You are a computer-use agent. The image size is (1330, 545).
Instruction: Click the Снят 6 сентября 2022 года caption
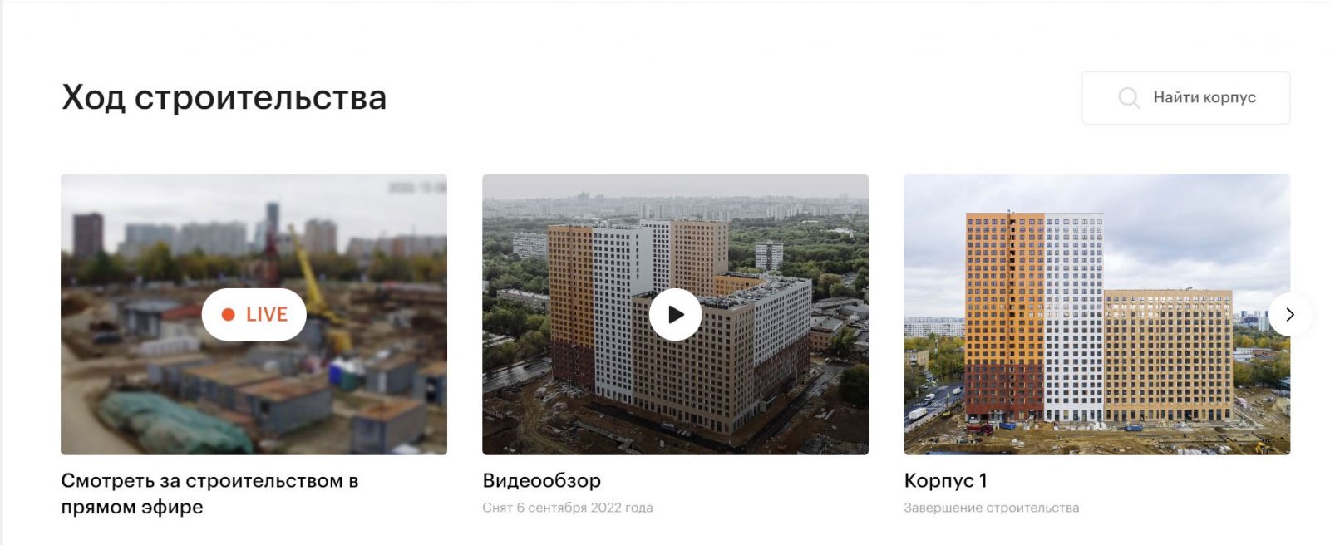(x=568, y=508)
